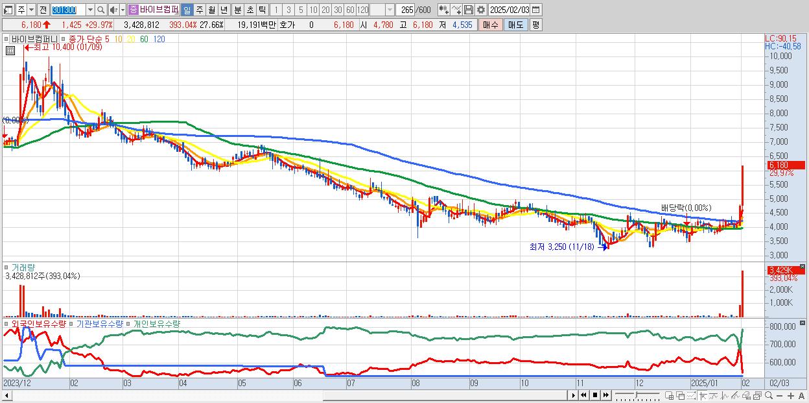Choose the 3 interval button
Screen dimensions: 809x403
[x=288, y=10]
